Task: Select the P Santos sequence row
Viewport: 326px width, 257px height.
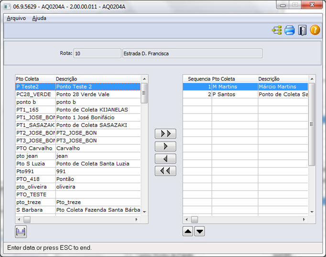Action: pyautogui.click(x=245, y=94)
